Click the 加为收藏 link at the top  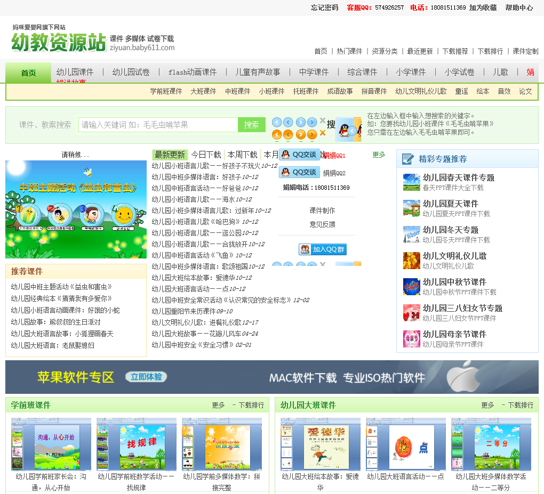pyautogui.click(x=483, y=7)
